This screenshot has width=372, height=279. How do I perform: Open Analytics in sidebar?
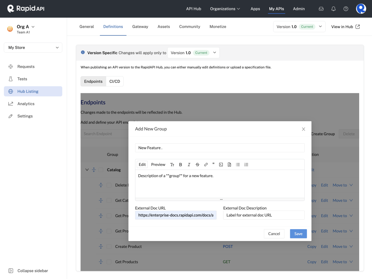[x=33, y=104]
